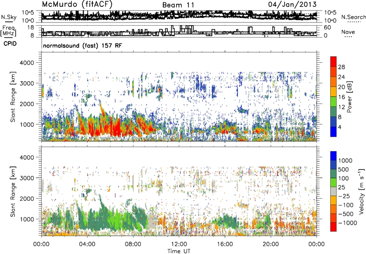This screenshot has width=366, height=254.
Task: Select the Freq. [MHz] axis label
Action: tap(8, 31)
